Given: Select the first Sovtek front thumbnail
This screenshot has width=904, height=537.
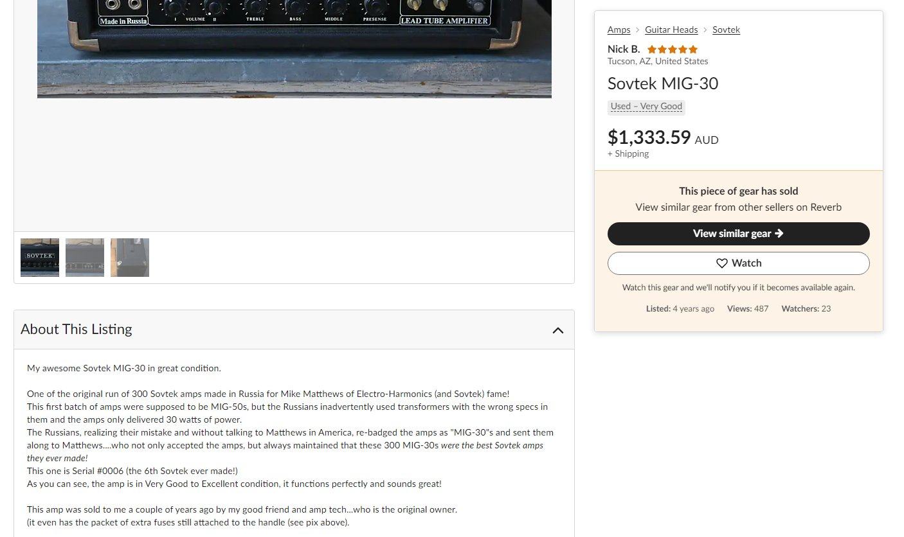Looking at the screenshot, I should coord(40,258).
